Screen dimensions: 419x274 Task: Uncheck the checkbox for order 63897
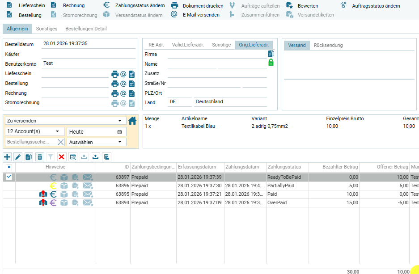pyautogui.click(x=9, y=177)
